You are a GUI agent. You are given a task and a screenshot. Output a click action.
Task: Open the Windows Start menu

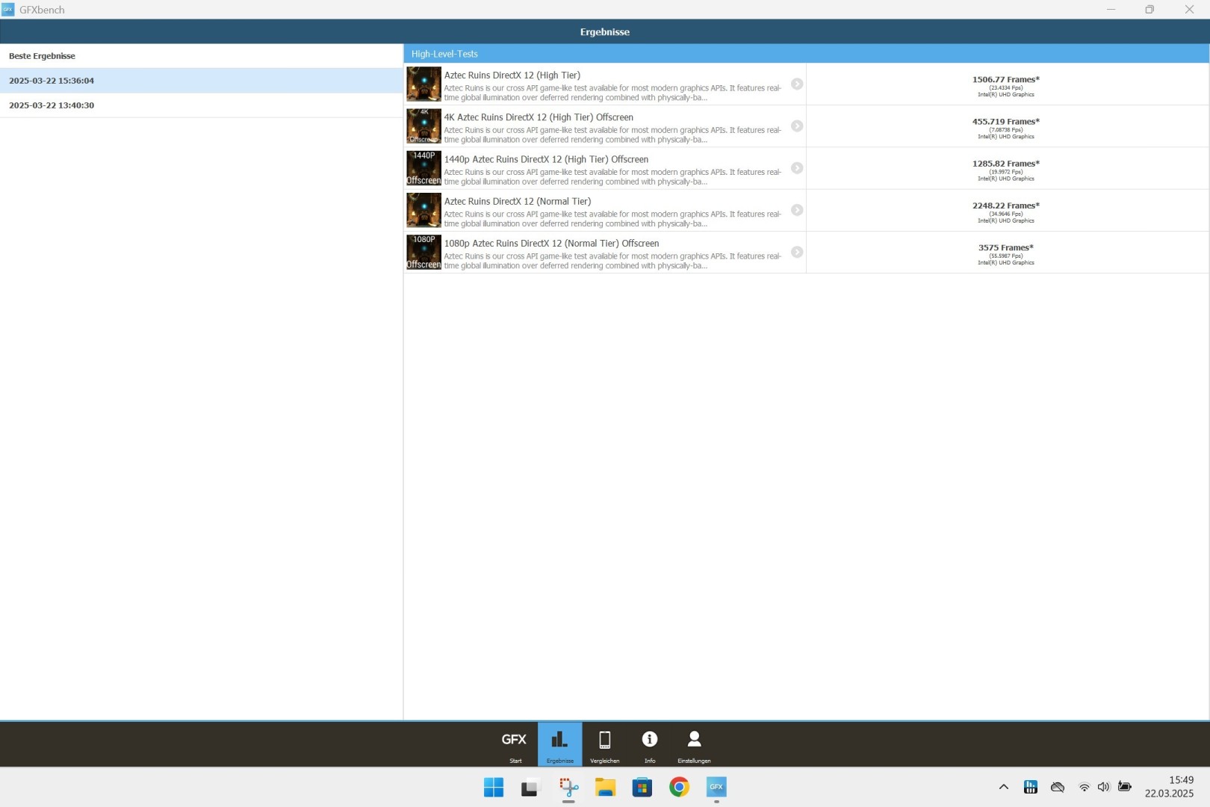point(493,788)
